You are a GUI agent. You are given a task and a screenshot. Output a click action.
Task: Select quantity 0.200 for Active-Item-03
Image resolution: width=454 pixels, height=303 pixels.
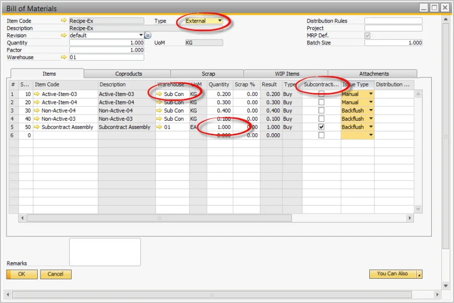[x=220, y=94]
